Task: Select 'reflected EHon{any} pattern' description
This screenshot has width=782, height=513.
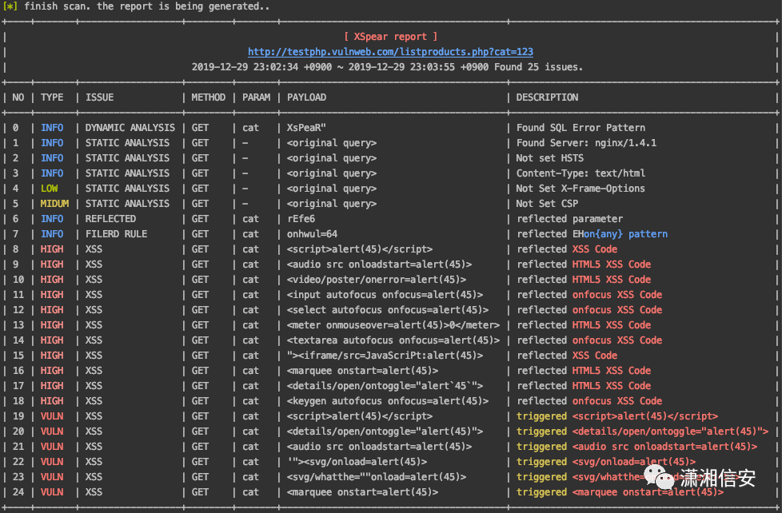Action: tap(592, 234)
